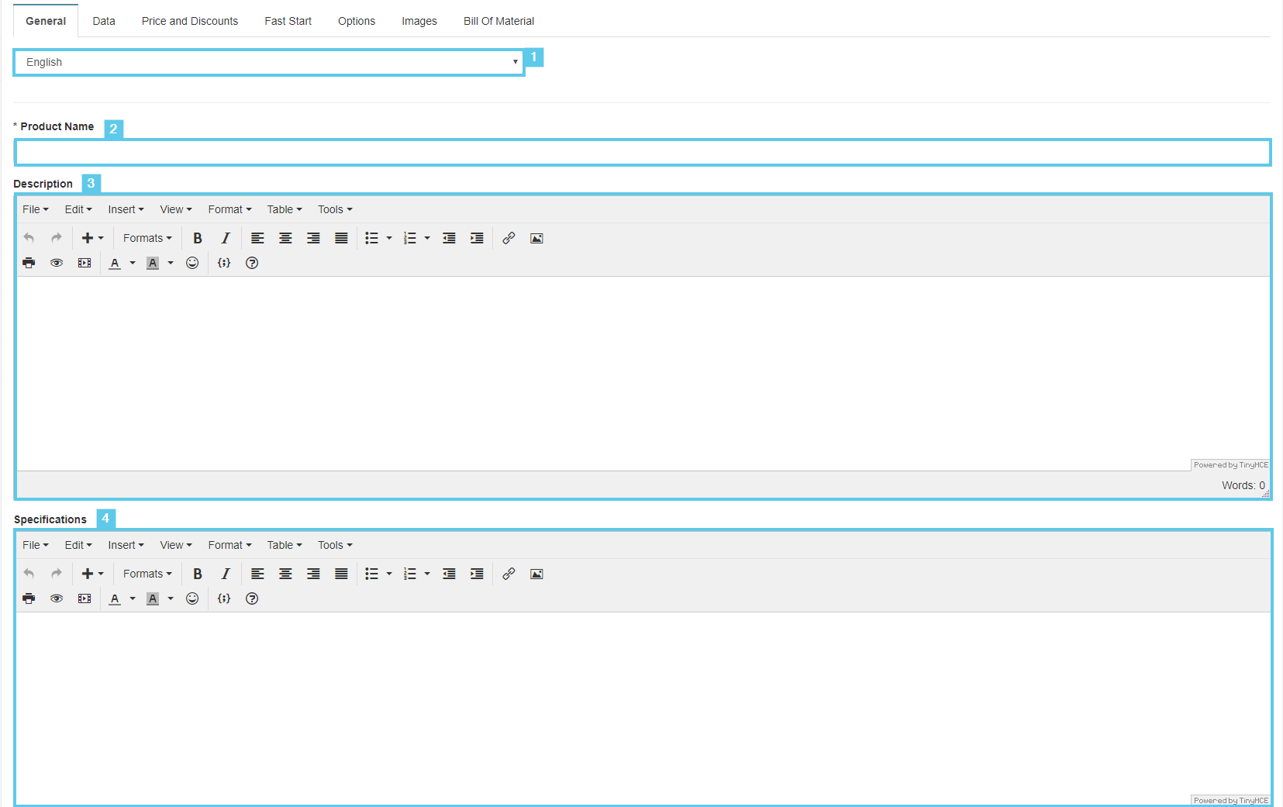Toggle bullet list in Description editor
Screen dimensions: 1283x807
point(372,238)
